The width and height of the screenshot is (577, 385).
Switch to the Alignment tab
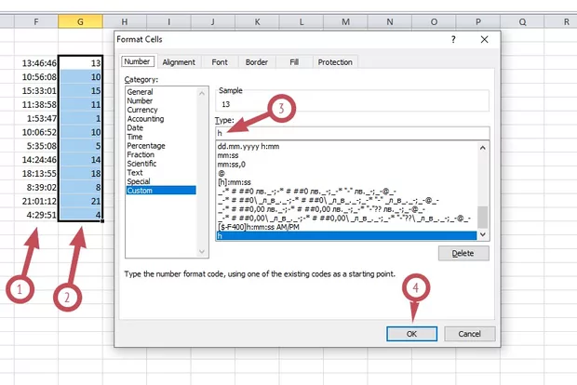pos(179,62)
